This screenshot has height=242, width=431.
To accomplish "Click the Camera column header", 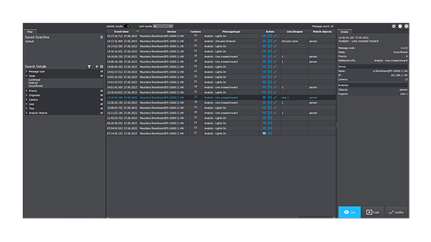I will [x=195, y=32].
